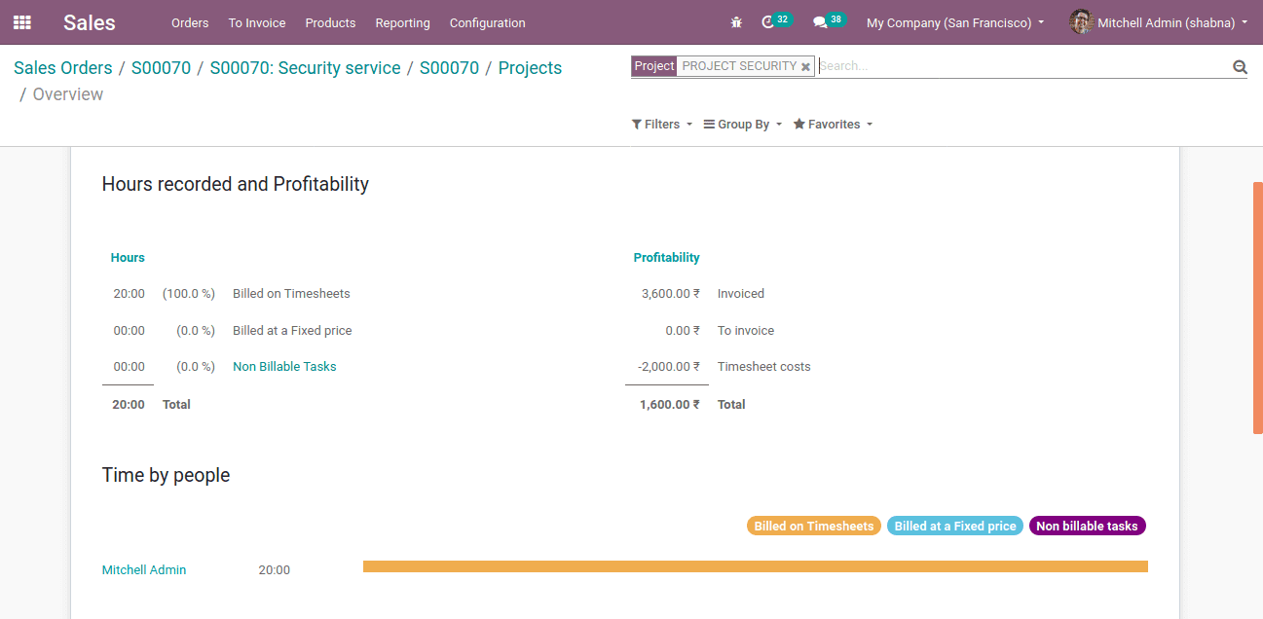
Task: Go to S00070: Security service breadcrumb
Action: [x=305, y=68]
